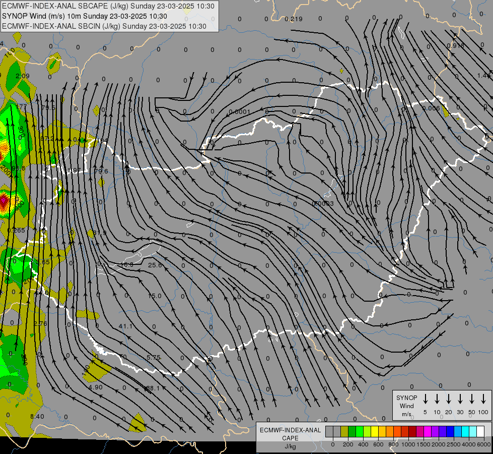Screen dimensions: 493x454
Task: Click the olive swatch in the CAPE color bar
Action: pyautogui.click(x=344, y=432)
